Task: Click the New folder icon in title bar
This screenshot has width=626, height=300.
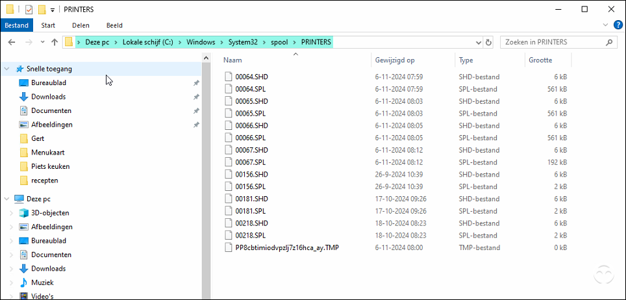Action: click(42, 9)
